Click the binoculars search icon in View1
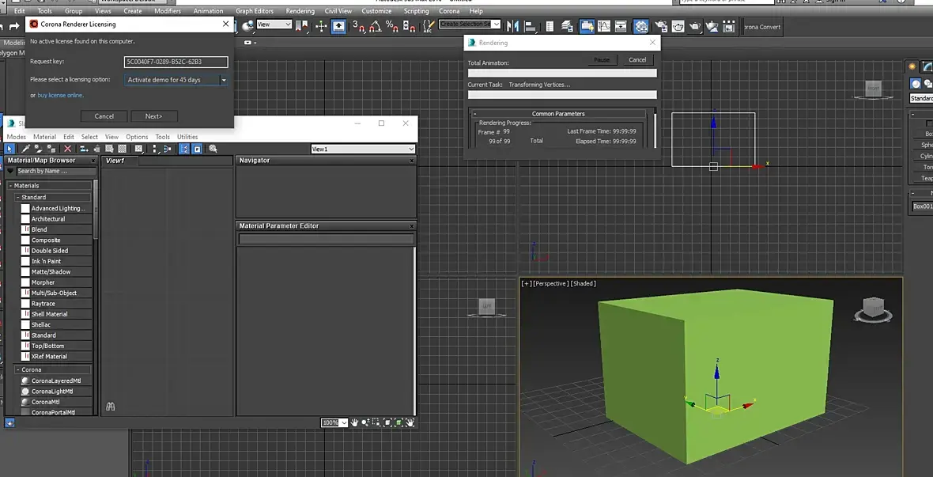933x477 pixels. pos(111,407)
